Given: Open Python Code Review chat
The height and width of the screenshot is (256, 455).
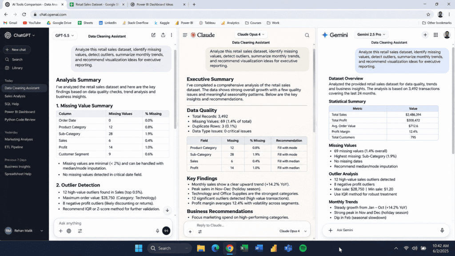Looking at the screenshot, I should tap(20, 120).
